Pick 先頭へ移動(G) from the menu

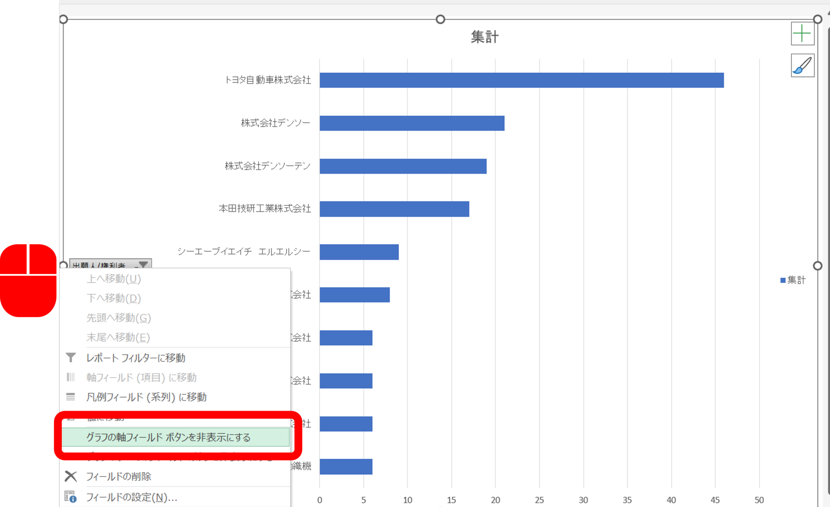coord(119,318)
